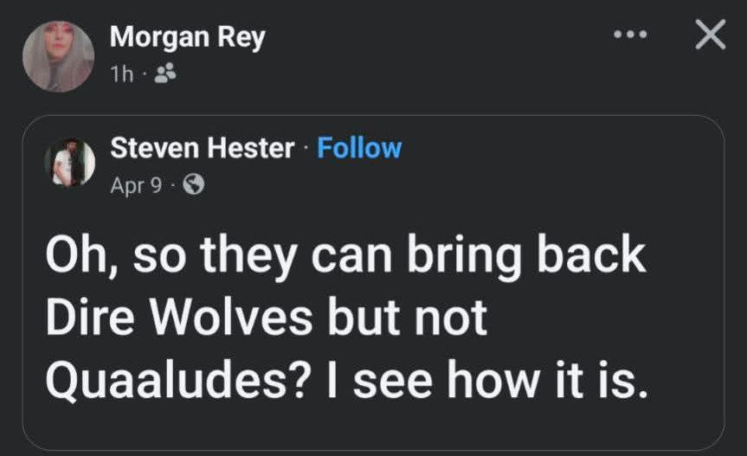Close the post with the X button
747x456 pixels.
pyautogui.click(x=710, y=35)
